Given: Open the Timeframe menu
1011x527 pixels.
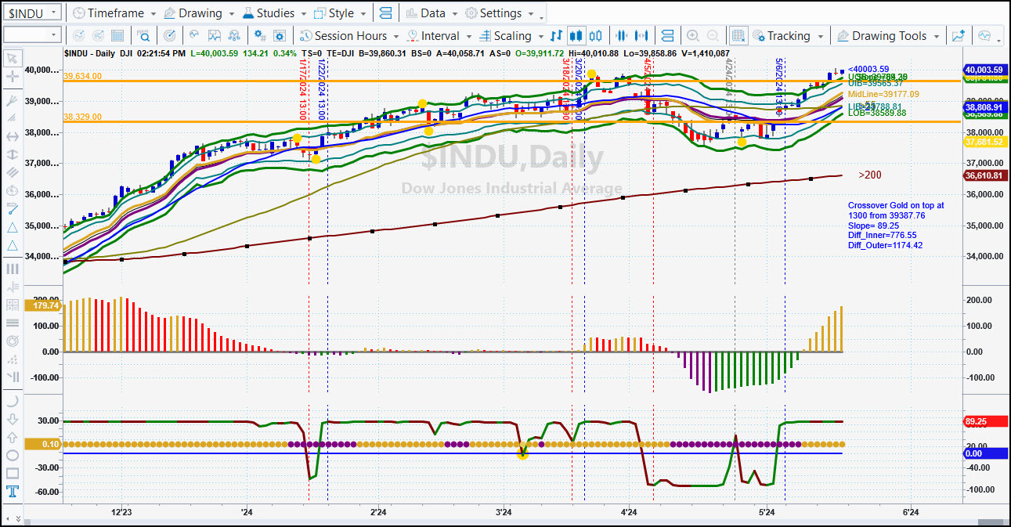Looking at the screenshot, I should coord(114,13).
